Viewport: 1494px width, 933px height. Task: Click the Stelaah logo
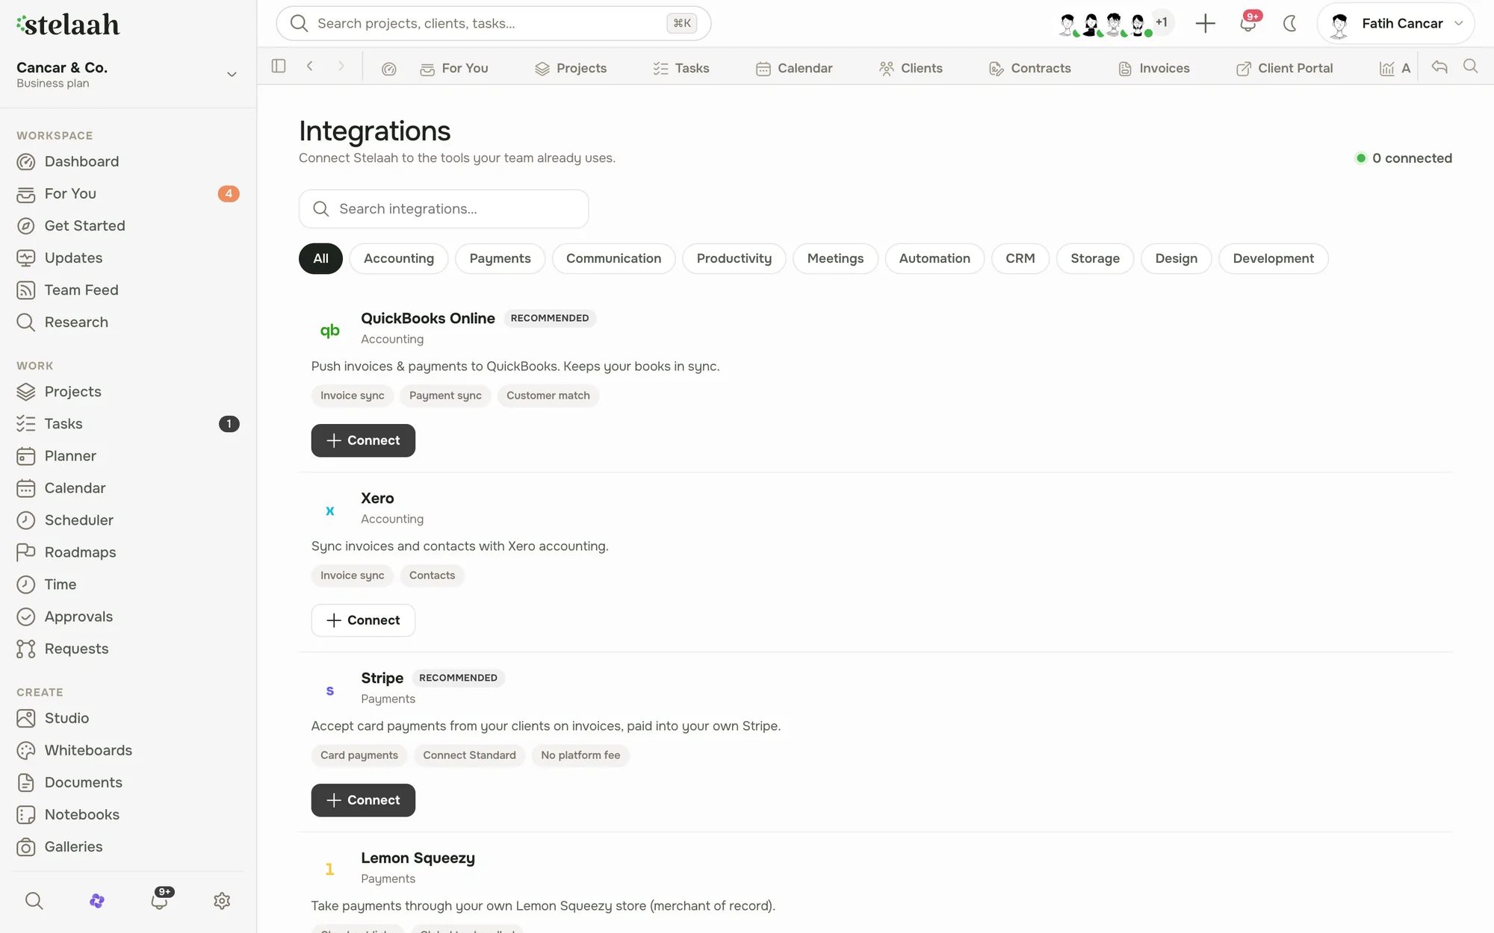[x=68, y=25]
